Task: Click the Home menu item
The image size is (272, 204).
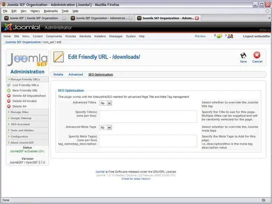Action: click(x=7, y=36)
